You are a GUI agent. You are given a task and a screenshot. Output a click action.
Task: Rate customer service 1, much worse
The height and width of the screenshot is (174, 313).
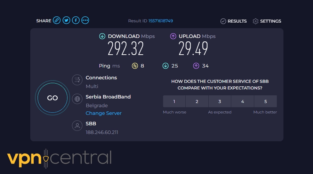[174, 102]
